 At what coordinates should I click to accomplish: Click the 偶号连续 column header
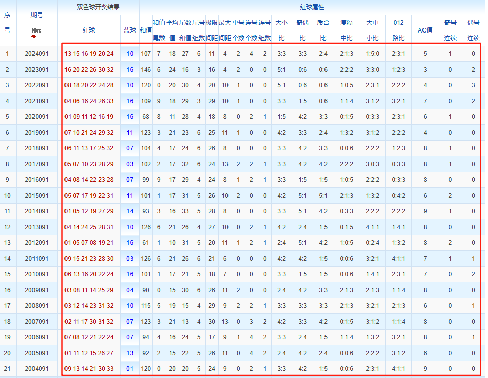(x=473, y=30)
